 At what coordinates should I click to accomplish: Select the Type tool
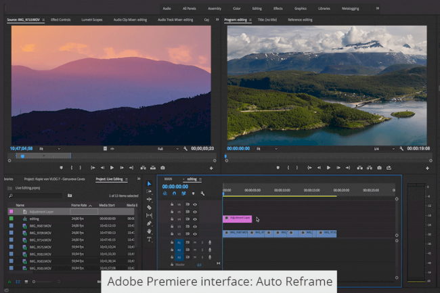150,239
